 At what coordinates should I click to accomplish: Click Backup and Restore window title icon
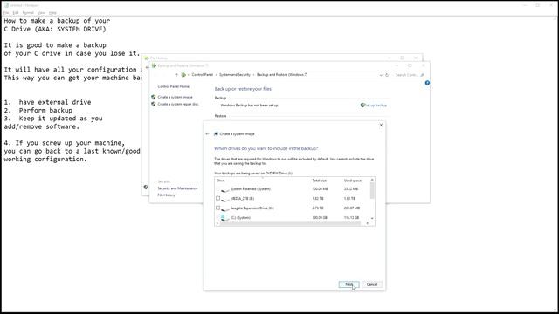coord(154,65)
